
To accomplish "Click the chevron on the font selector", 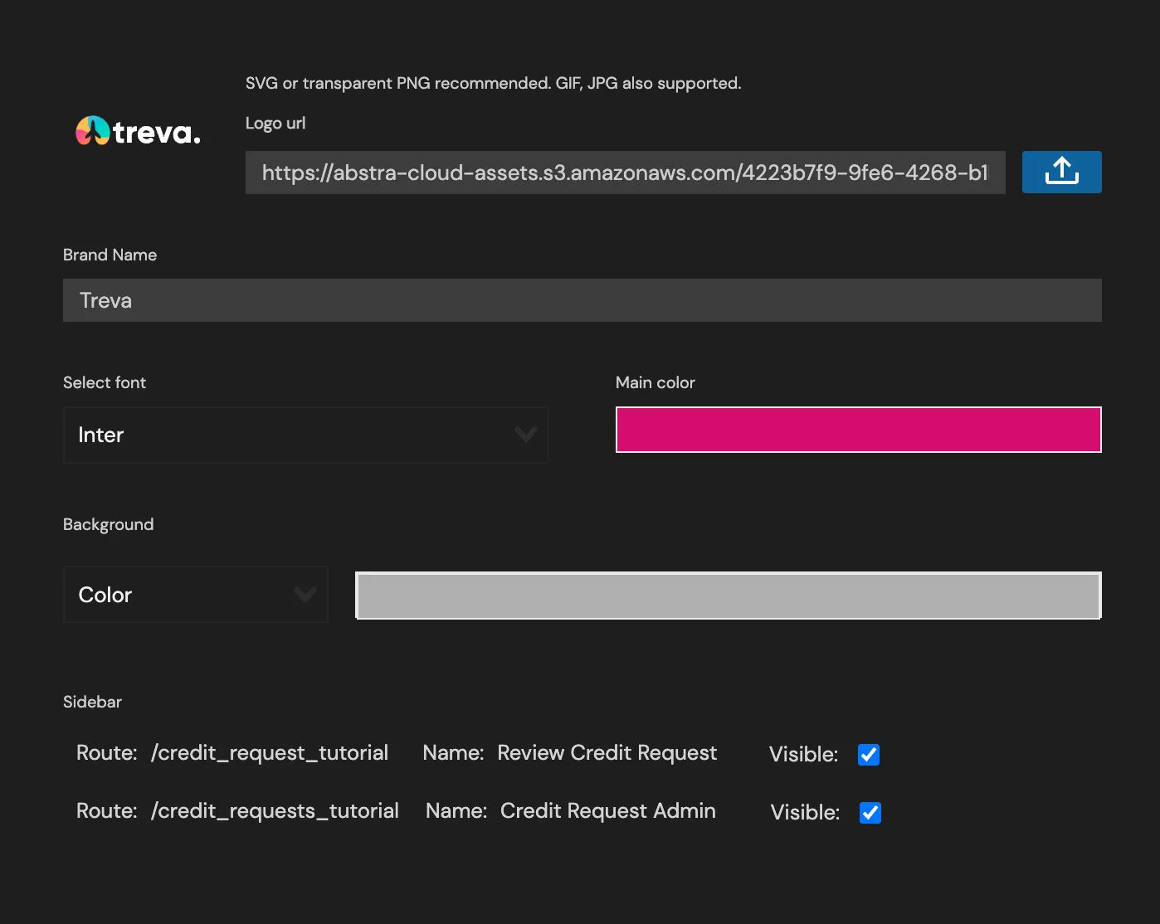I will (x=526, y=435).
